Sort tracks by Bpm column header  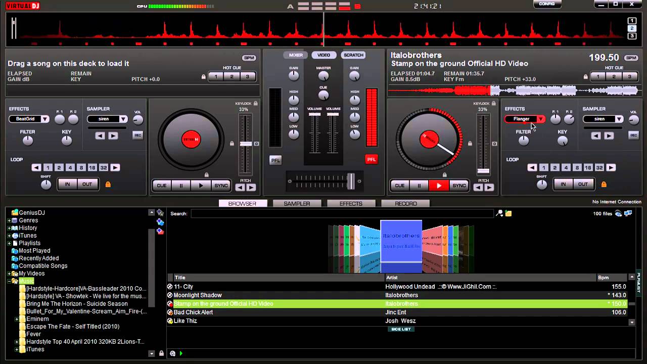click(x=612, y=278)
